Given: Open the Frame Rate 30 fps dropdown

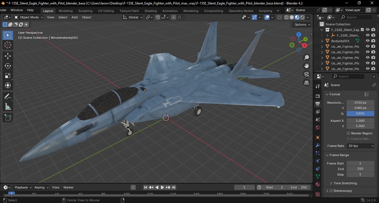Looking at the screenshot, I should (361, 146).
